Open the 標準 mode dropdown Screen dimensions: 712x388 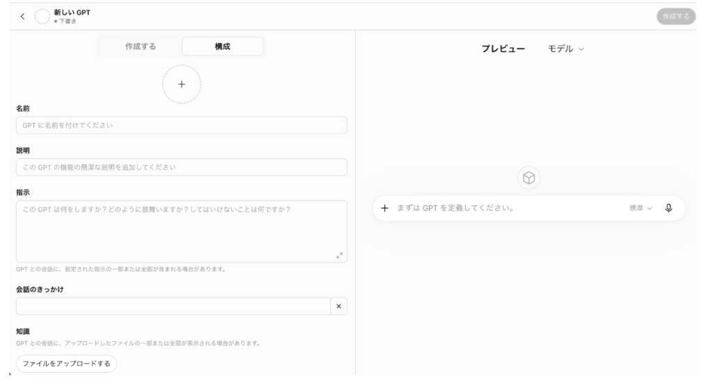[x=640, y=208]
